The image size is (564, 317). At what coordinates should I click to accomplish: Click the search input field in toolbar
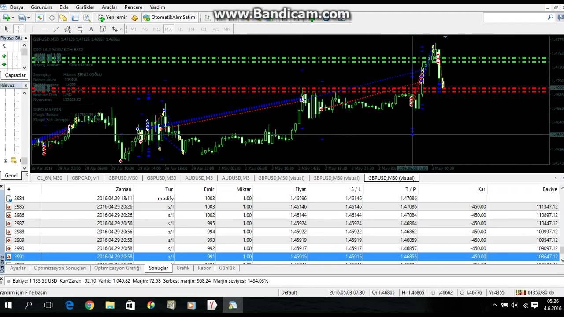[515, 18]
